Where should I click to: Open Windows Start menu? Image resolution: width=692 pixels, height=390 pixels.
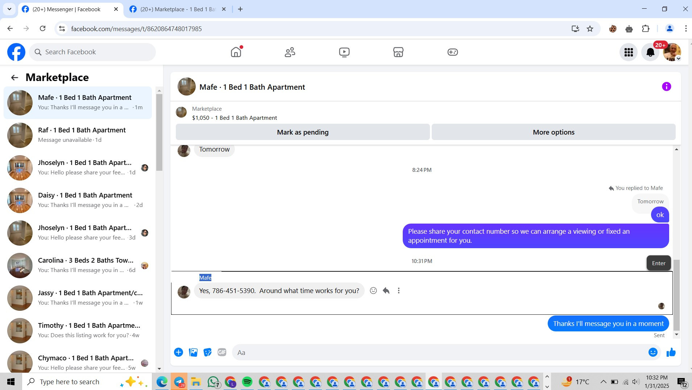11,382
